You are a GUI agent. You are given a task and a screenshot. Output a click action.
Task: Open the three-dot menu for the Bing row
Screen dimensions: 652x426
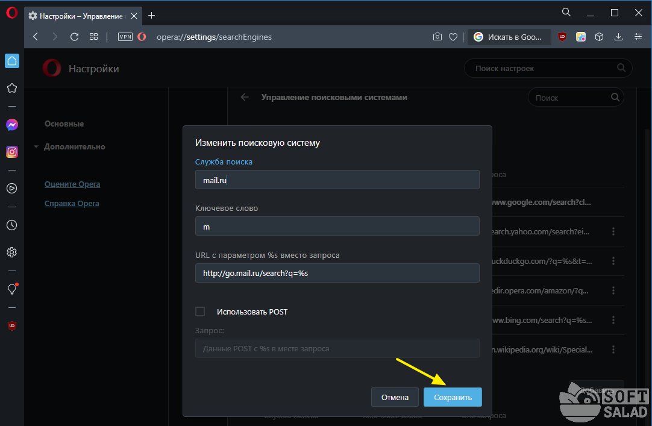613,320
